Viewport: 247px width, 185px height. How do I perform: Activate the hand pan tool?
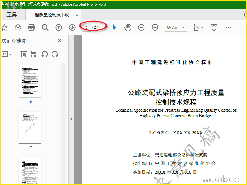tap(128, 27)
